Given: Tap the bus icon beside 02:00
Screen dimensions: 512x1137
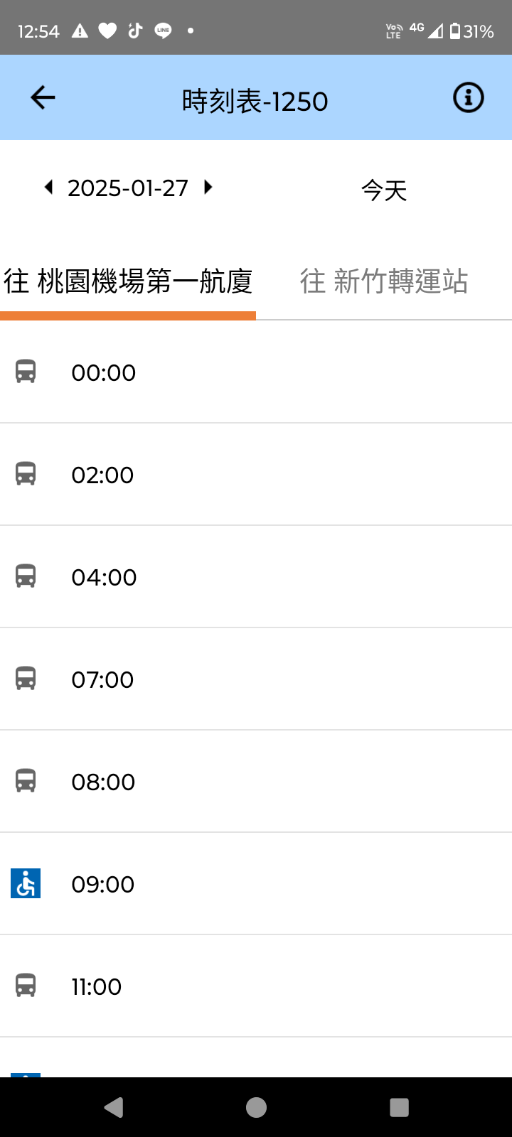Looking at the screenshot, I should click(26, 474).
